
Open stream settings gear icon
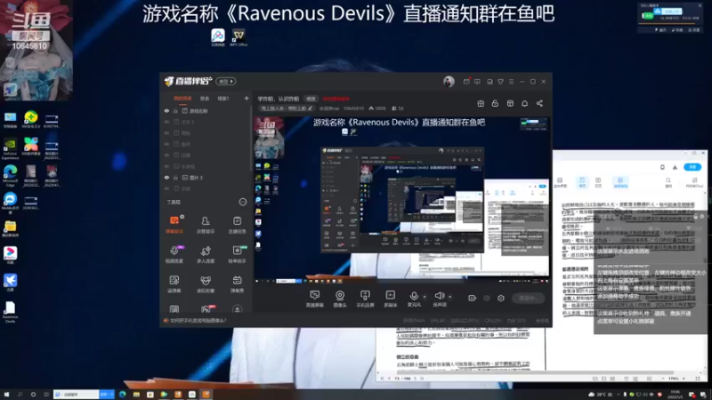click(x=501, y=298)
